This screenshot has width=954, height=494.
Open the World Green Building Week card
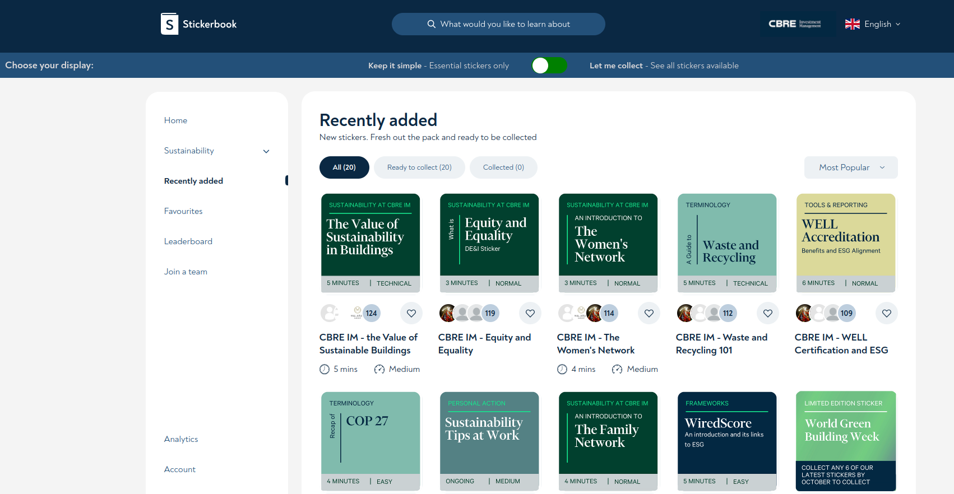pos(846,441)
